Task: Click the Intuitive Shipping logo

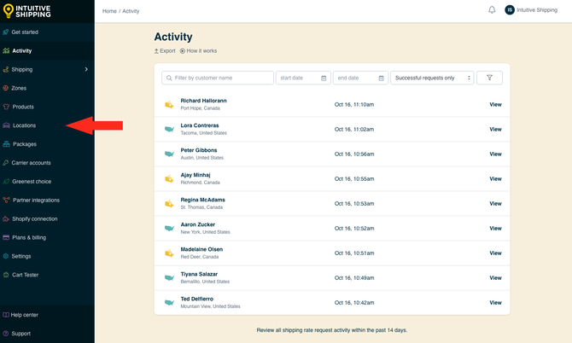Action: click(27, 11)
